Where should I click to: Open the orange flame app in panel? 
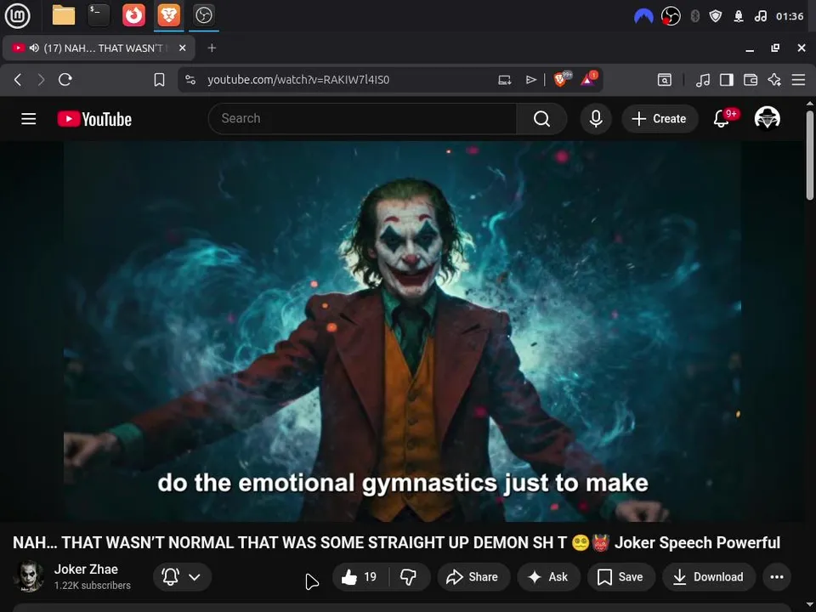click(133, 15)
